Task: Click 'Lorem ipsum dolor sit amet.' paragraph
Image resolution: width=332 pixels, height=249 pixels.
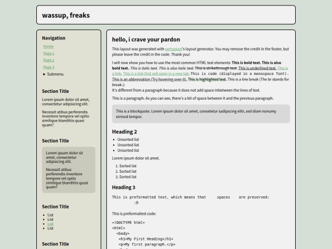Action: pos(136,158)
